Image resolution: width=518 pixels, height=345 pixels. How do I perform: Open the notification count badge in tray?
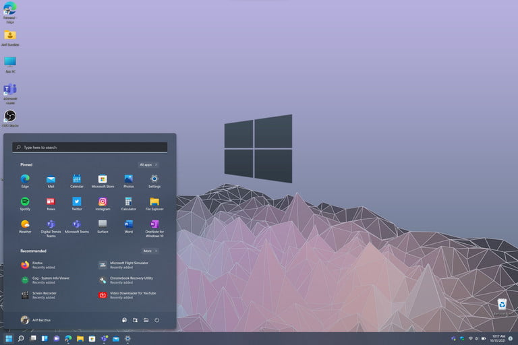[x=511, y=338]
